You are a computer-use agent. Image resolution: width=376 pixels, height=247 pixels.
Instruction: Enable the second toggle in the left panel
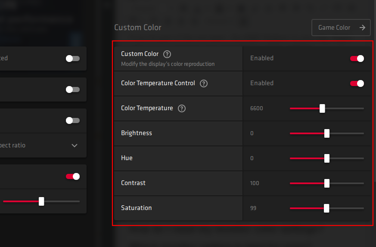[x=73, y=90]
